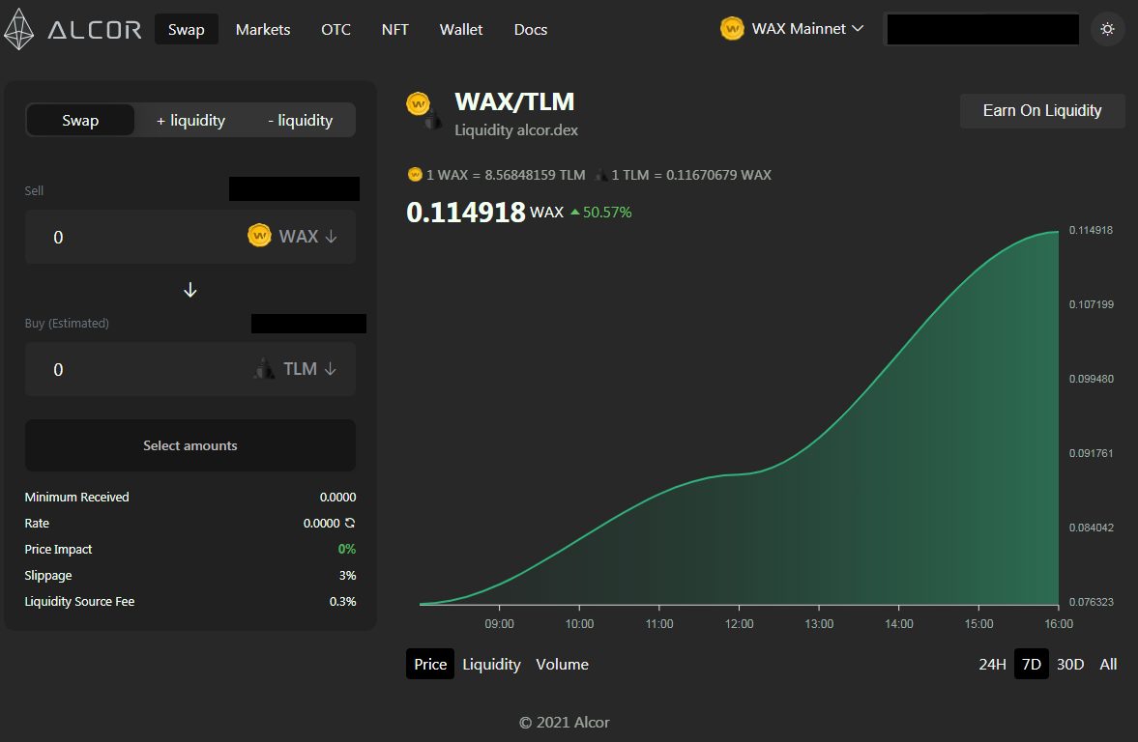Image resolution: width=1138 pixels, height=742 pixels.
Task: Switch to the + liquidity tab
Action: tap(190, 121)
